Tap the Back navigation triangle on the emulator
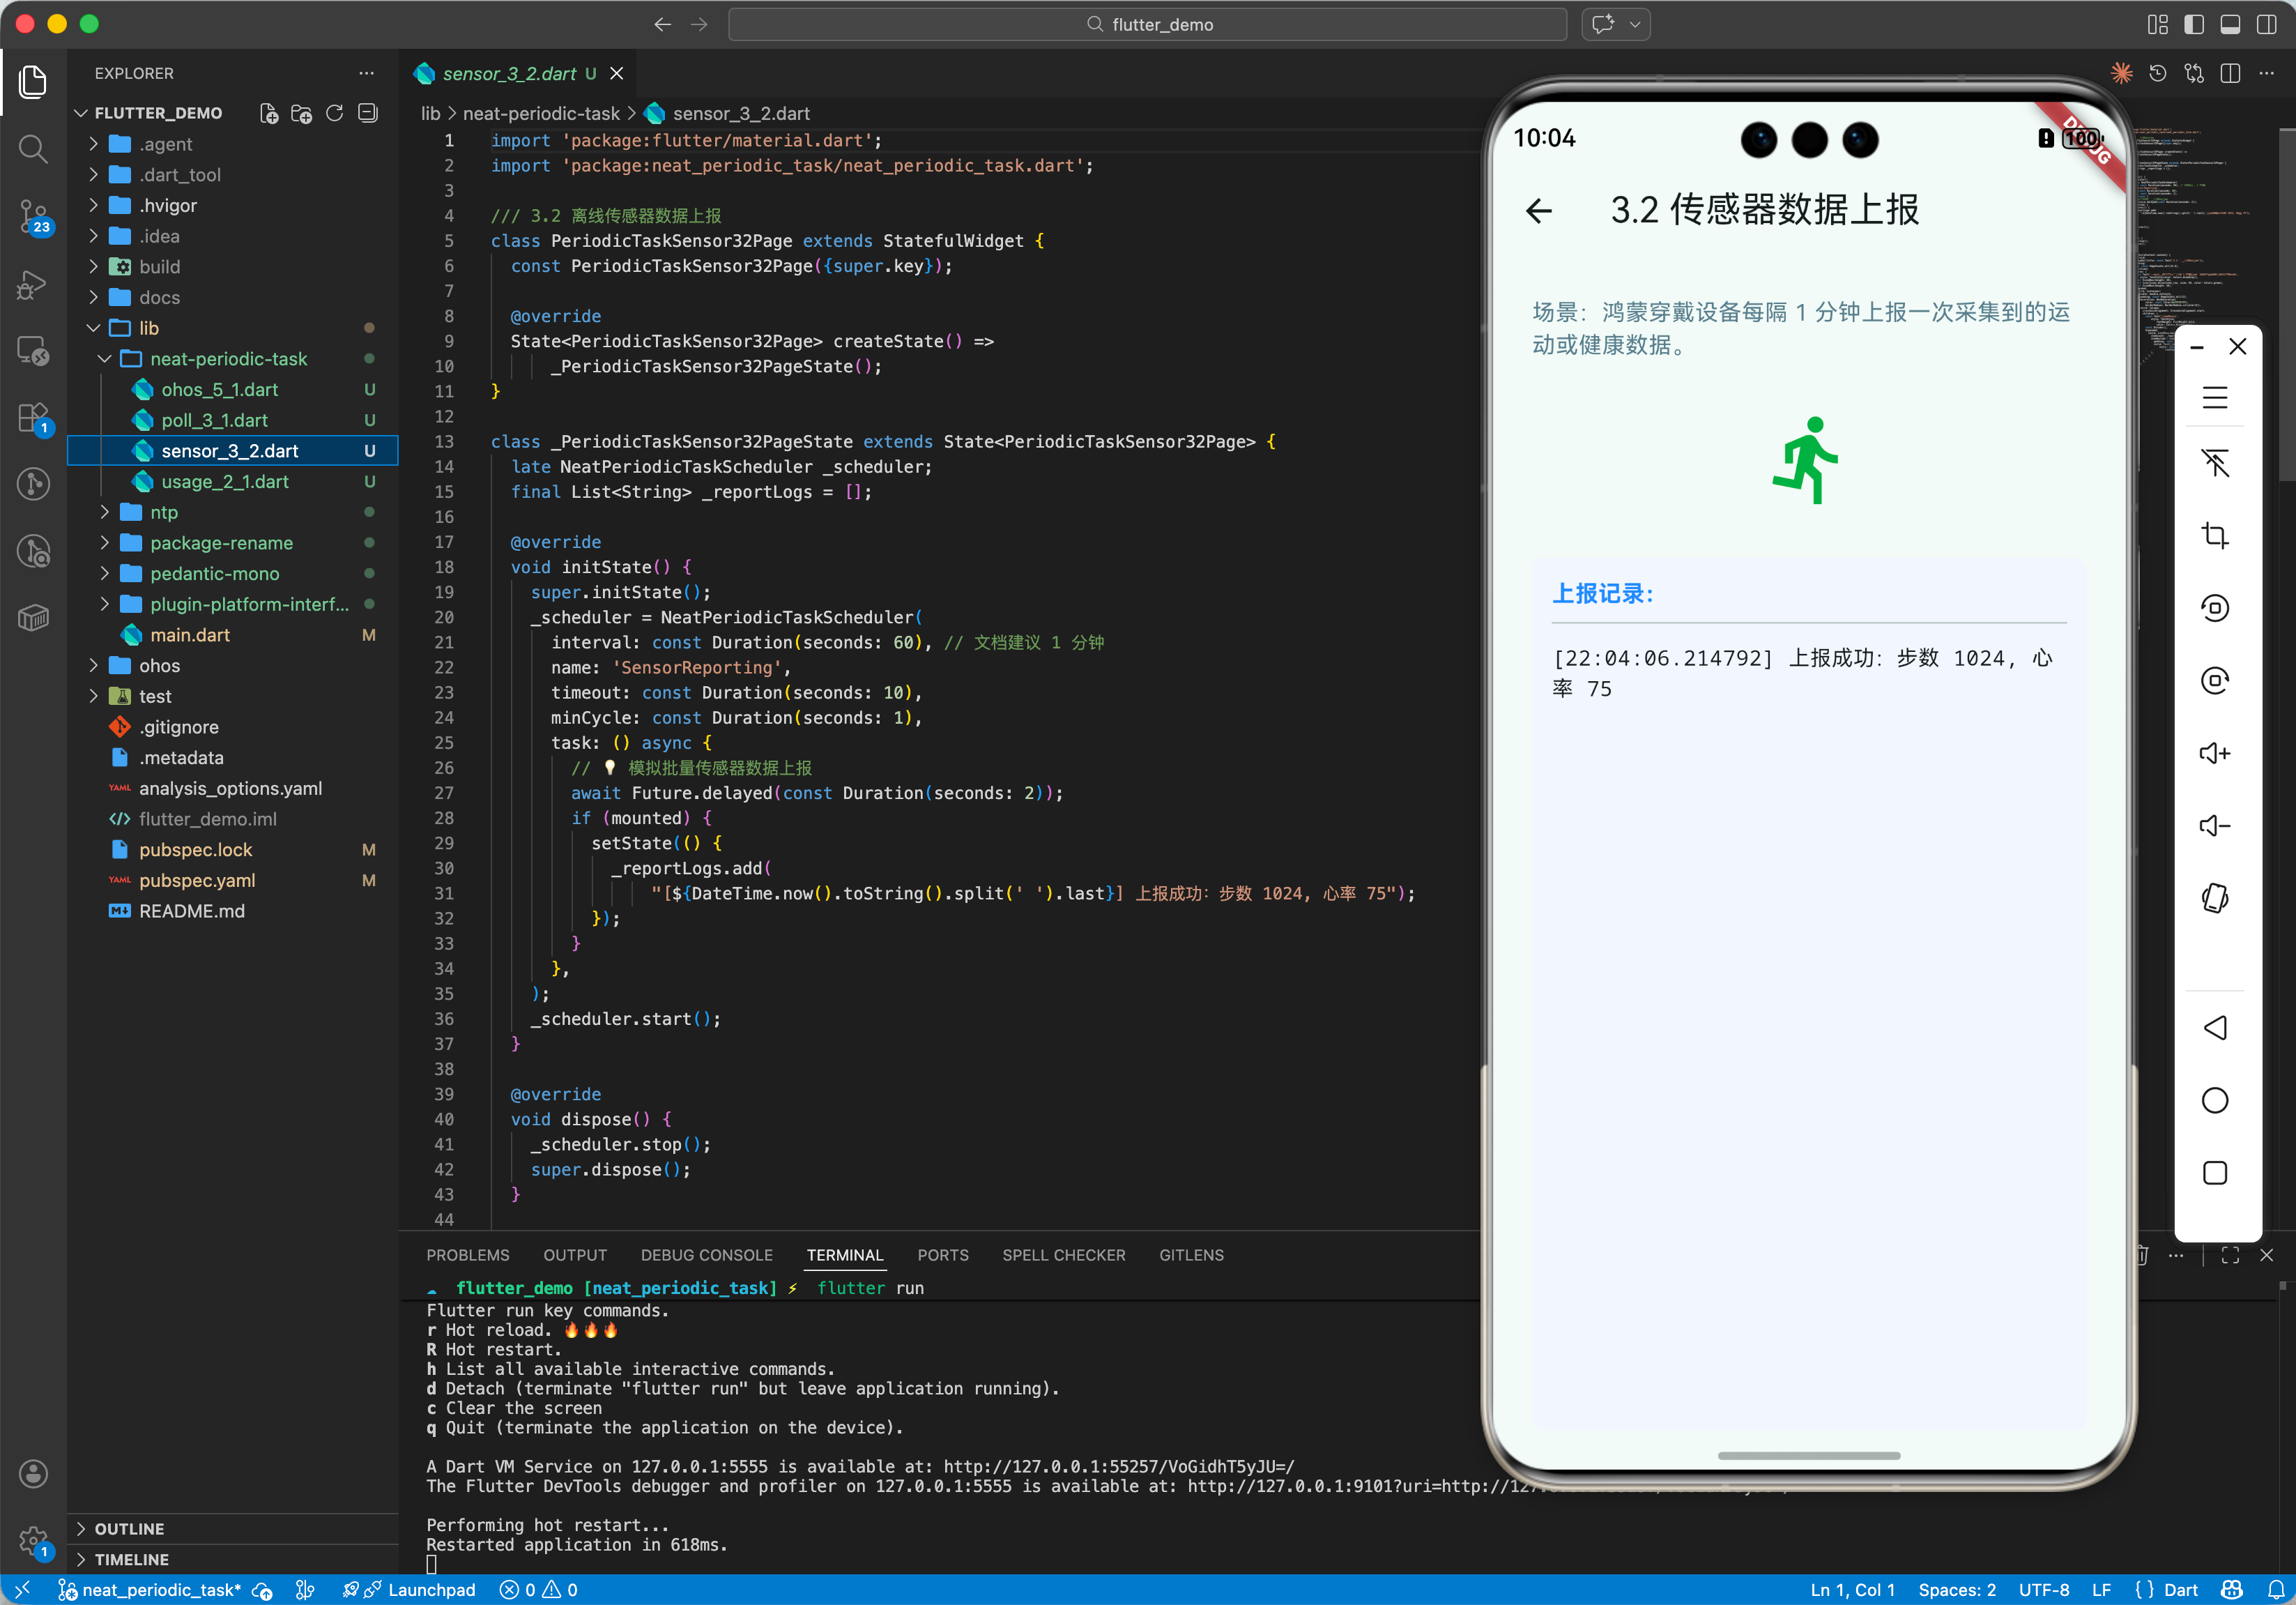2296x1605 pixels. (2216, 1026)
